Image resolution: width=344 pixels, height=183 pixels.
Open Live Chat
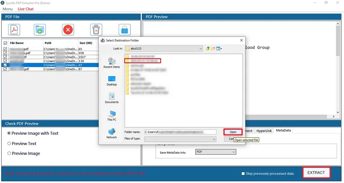click(26, 9)
